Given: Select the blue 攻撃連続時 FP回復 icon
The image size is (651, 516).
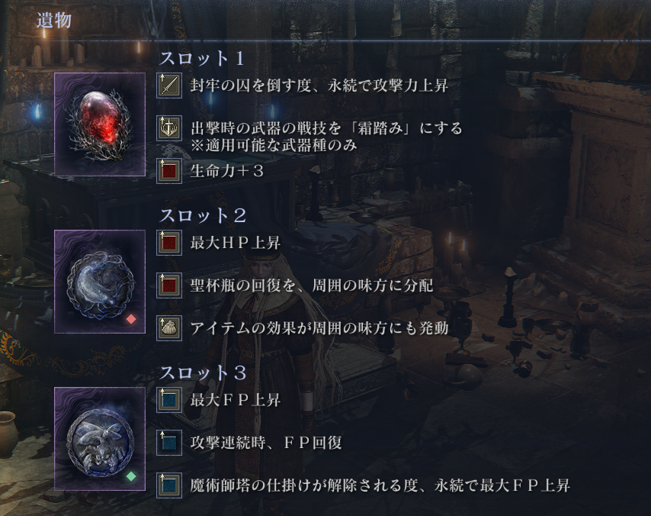Looking at the screenshot, I should coord(169,443).
